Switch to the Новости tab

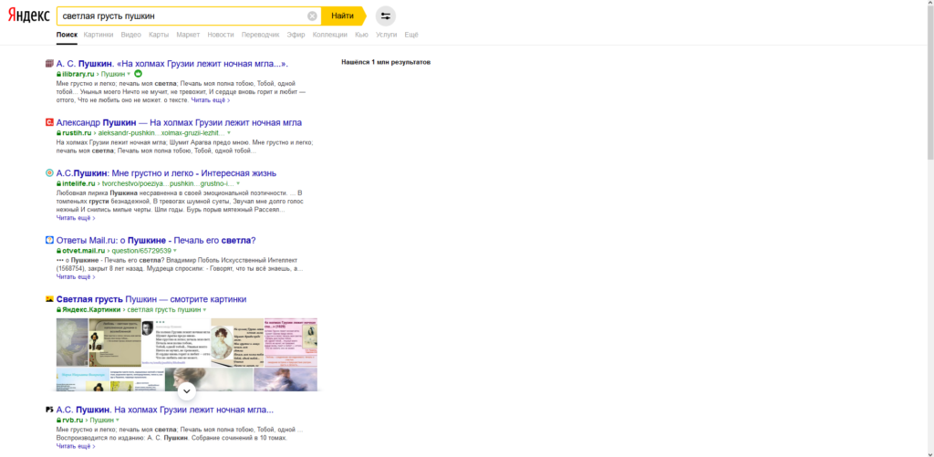[221, 35]
